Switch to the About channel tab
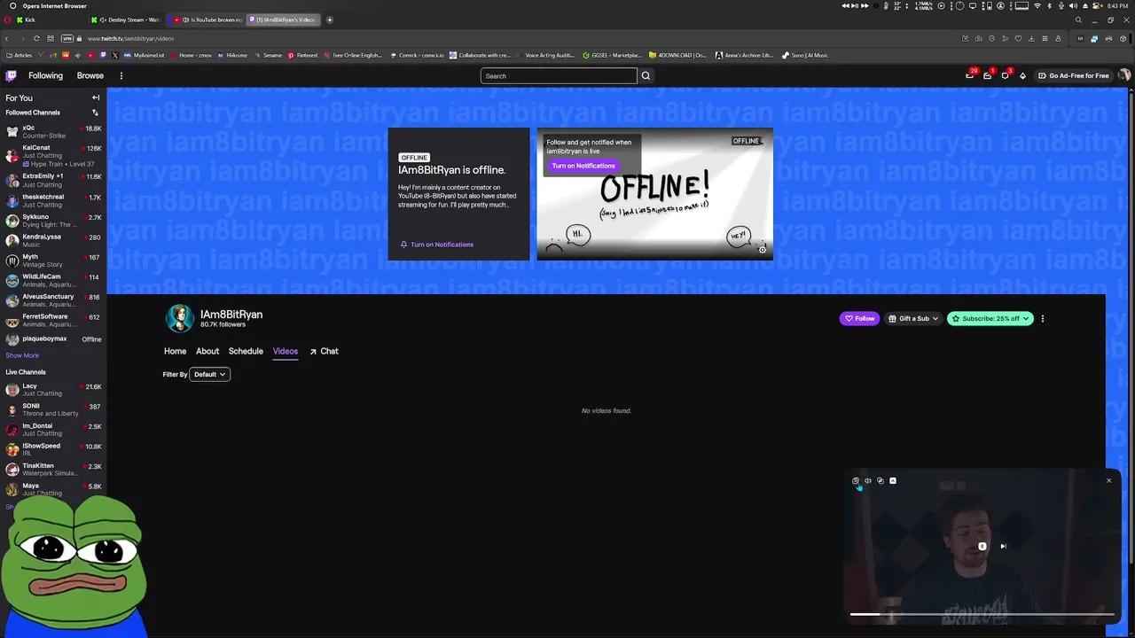 (207, 351)
